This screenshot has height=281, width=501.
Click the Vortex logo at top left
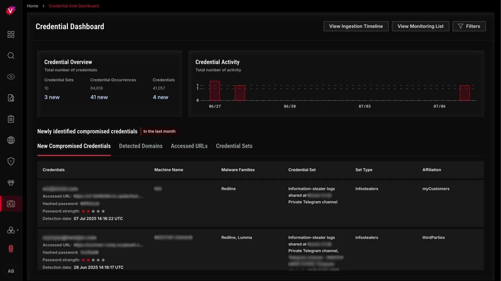click(11, 10)
